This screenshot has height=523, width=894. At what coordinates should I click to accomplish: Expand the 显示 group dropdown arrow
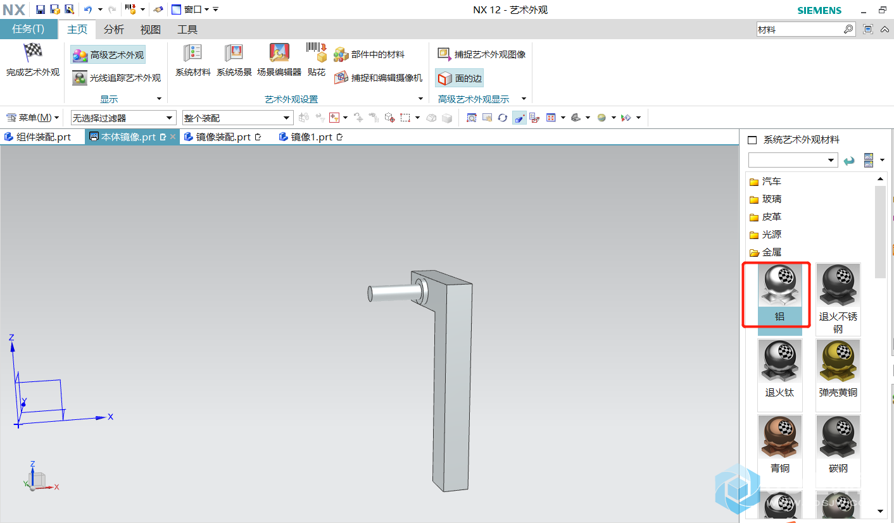coord(159,99)
